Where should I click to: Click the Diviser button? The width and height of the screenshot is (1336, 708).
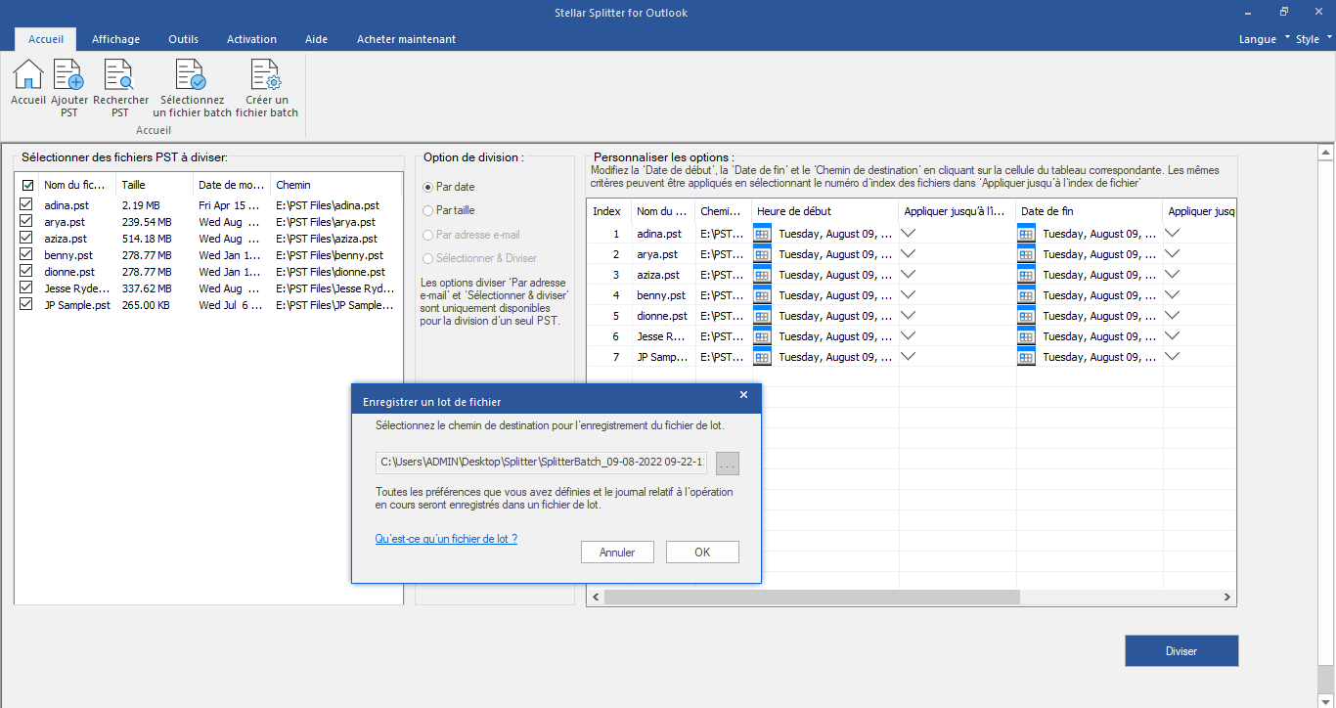pos(1181,651)
